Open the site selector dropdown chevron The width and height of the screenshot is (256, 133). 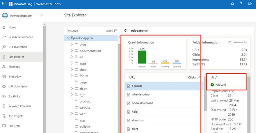(42, 16)
